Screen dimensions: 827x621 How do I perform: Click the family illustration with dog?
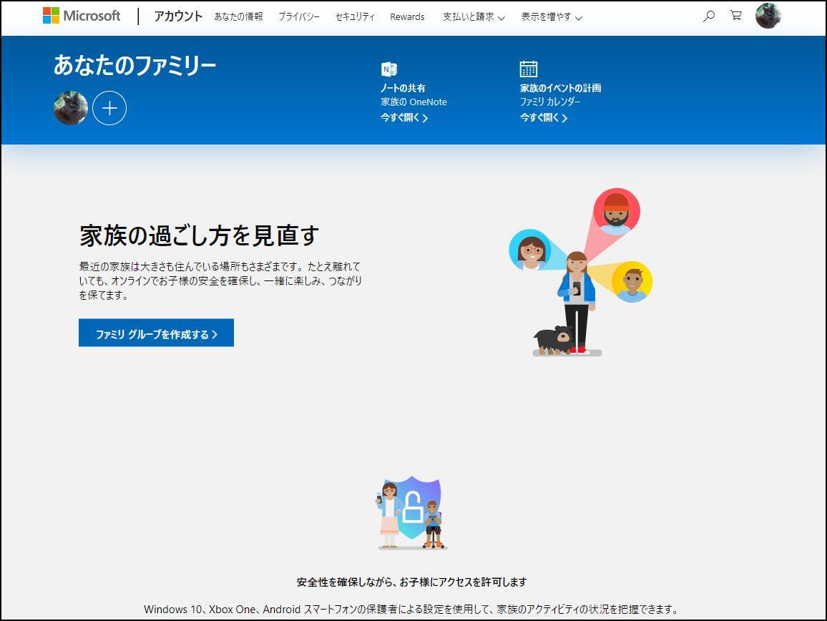click(579, 273)
